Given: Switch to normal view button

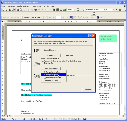Looking at the screenshot, I should click(2, 116).
